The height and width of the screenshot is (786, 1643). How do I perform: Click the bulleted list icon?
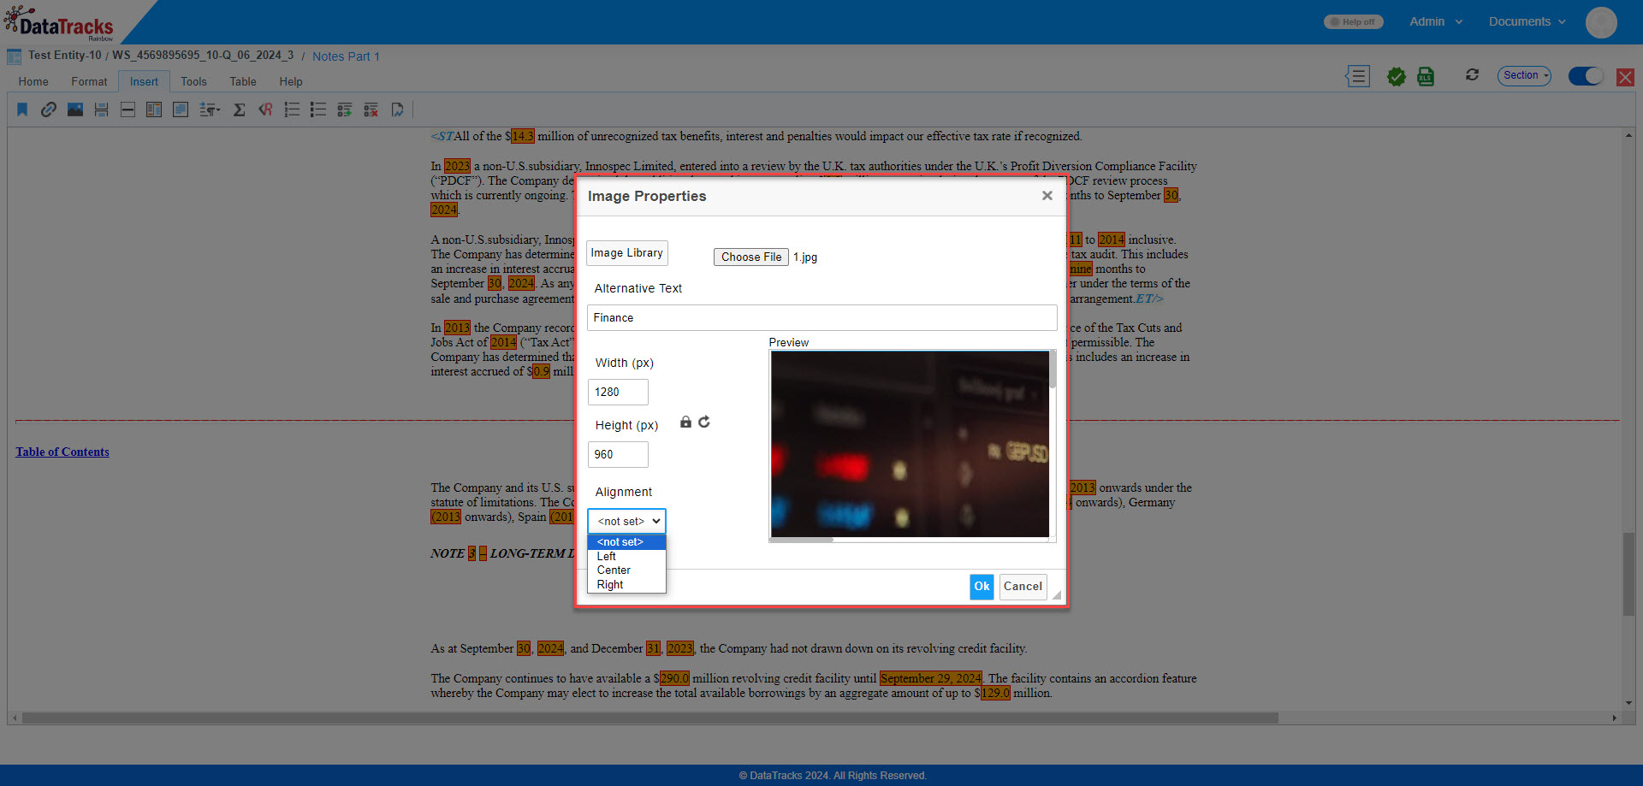pyautogui.click(x=318, y=109)
